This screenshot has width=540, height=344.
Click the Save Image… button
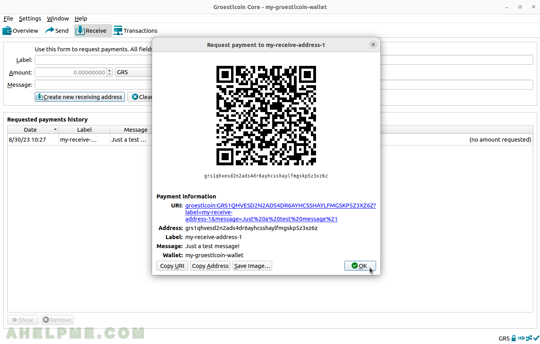click(x=252, y=266)
